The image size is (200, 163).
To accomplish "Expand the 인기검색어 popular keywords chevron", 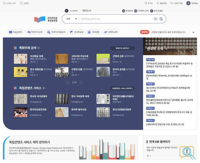I will click(67, 11).
